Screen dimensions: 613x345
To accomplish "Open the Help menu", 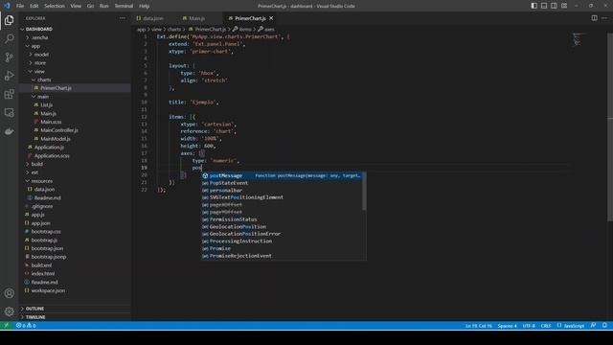I will click(144, 6).
